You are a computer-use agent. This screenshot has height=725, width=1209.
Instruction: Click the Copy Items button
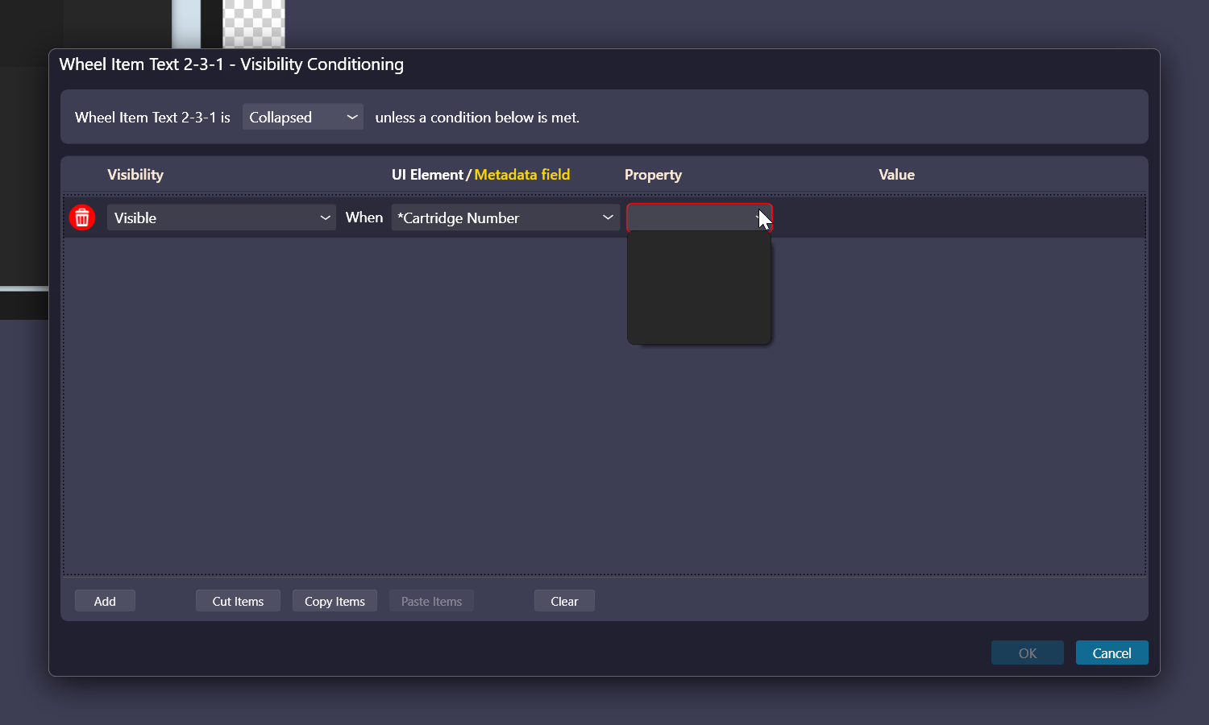[x=334, y=601]
